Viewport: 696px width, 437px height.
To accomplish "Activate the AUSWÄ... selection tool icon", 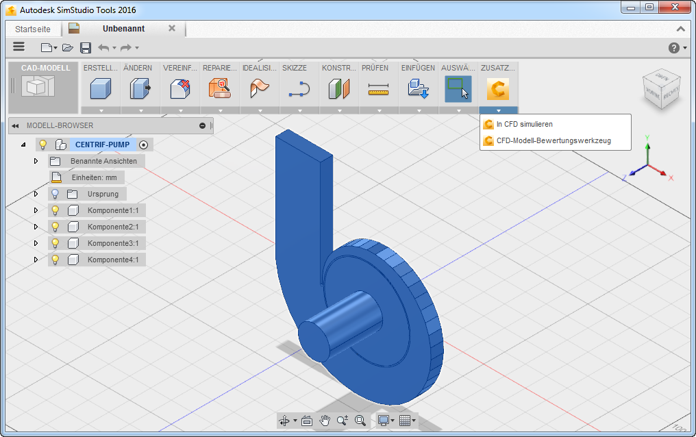I will click(x=458, y=89).
